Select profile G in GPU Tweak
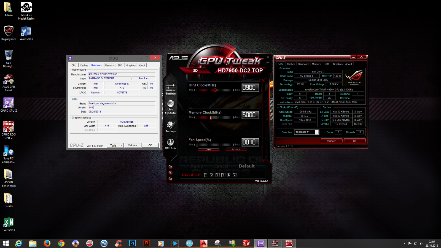 tap(235, 175)
